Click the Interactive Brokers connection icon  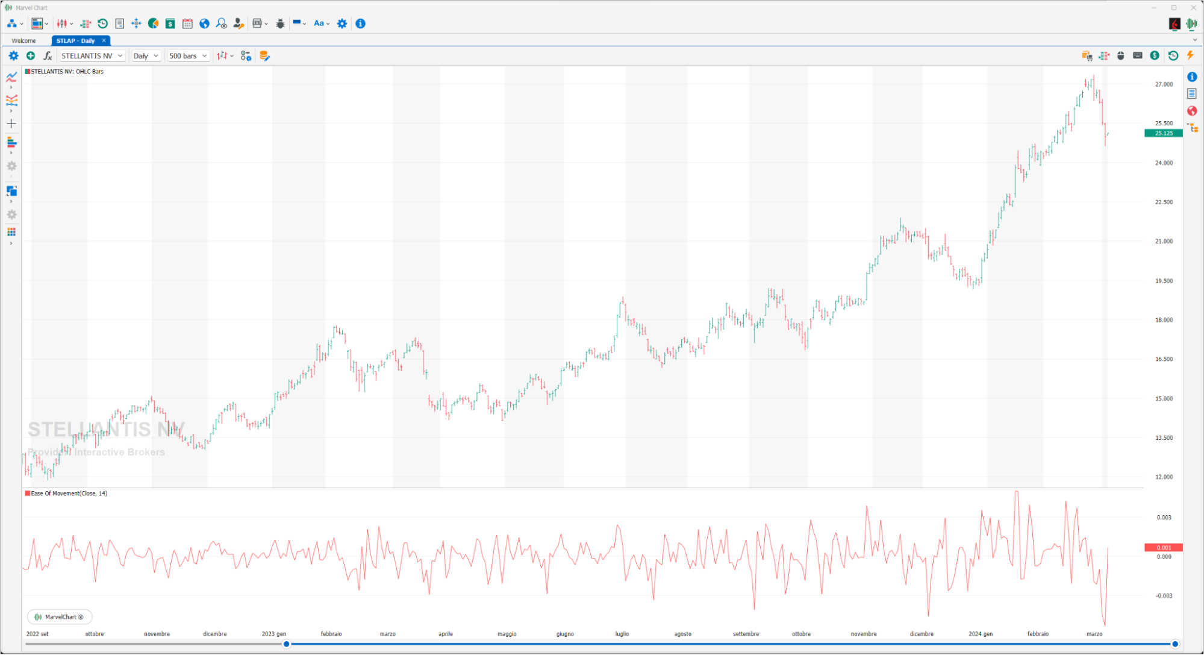coord(1174,24)
